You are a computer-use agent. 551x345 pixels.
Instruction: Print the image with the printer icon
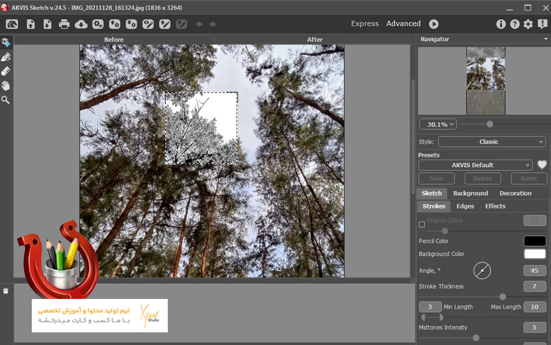pyautogui.click(x=64, y=24)
